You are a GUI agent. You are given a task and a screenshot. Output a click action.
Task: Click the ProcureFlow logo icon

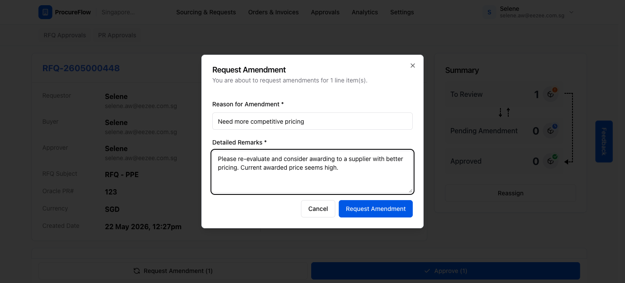point(45,12)
